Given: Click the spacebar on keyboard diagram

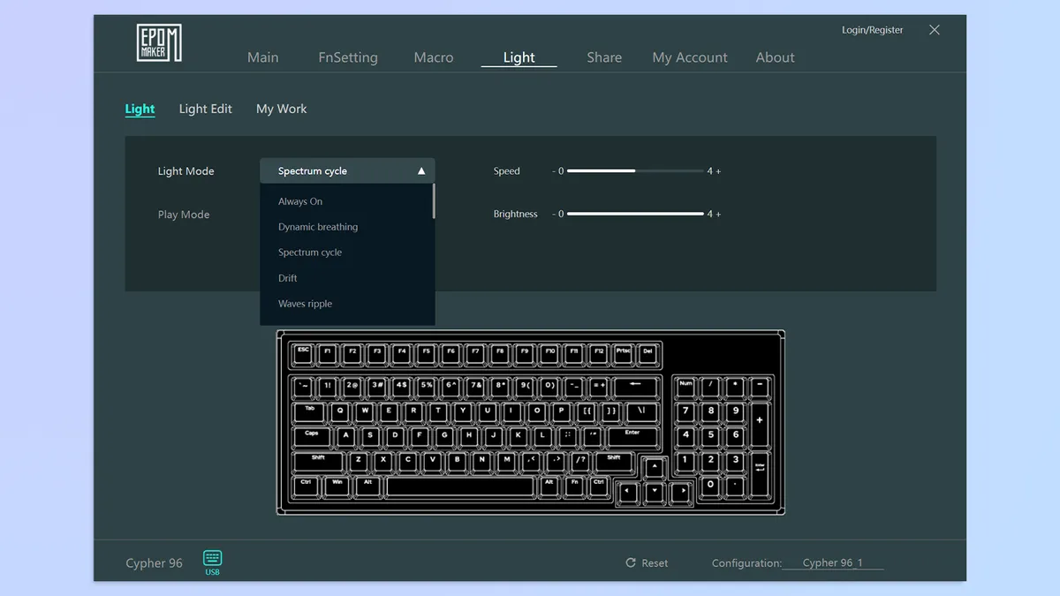Looking at the screenshot, I should pyautogui.click(x=460, y=487).
